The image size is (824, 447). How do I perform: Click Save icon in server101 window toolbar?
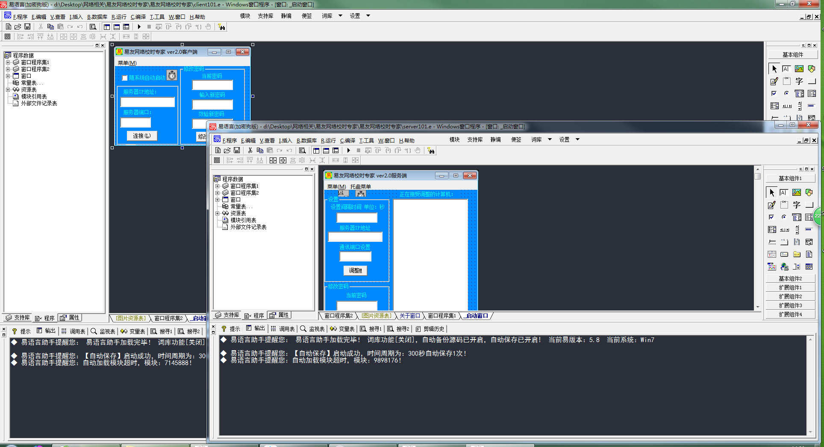coord(237,150)
